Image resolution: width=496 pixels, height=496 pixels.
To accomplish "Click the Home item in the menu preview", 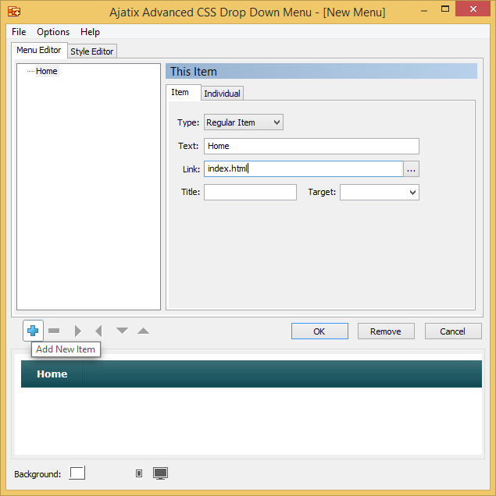I will (x=52, y=374).
